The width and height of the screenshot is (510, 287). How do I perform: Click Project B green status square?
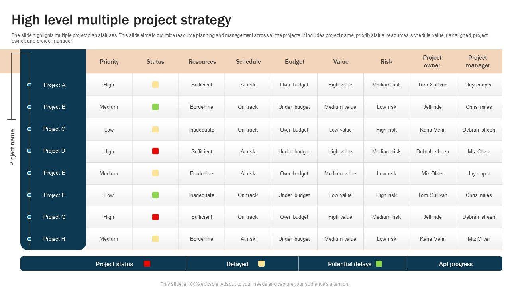click(x=155, y=107)
